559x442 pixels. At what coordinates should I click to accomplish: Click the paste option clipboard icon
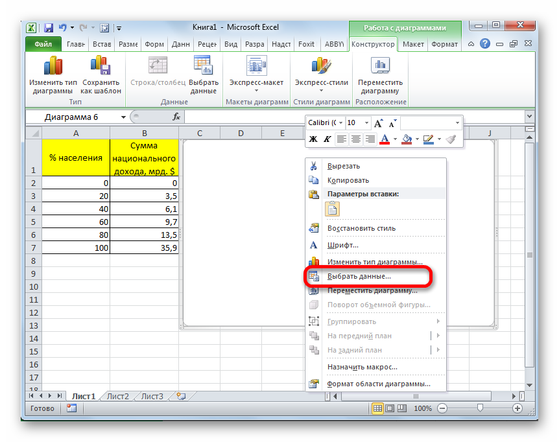click(332, 209)
